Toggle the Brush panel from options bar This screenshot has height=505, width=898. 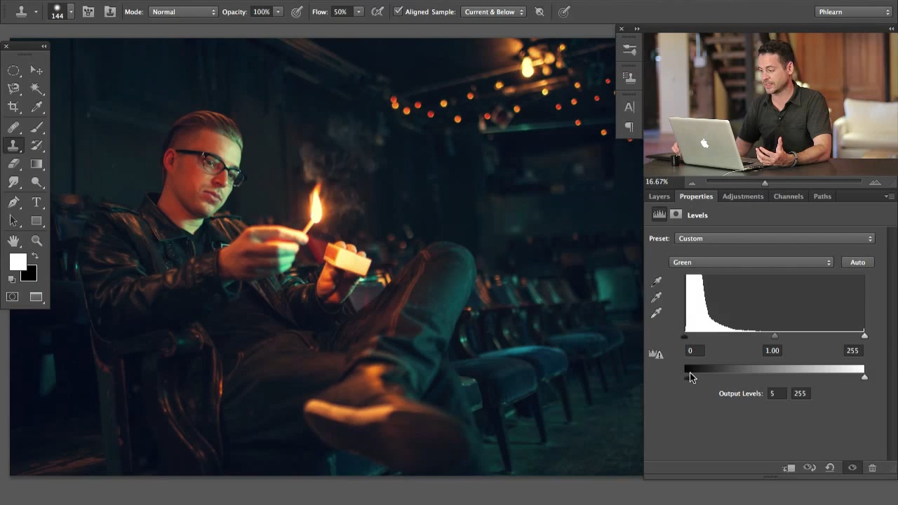(88, 12)
